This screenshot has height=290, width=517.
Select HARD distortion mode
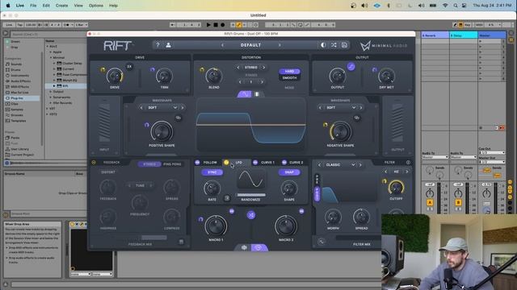[289, 72]
